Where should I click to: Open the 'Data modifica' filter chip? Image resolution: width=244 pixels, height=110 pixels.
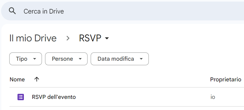coord(116,59)
